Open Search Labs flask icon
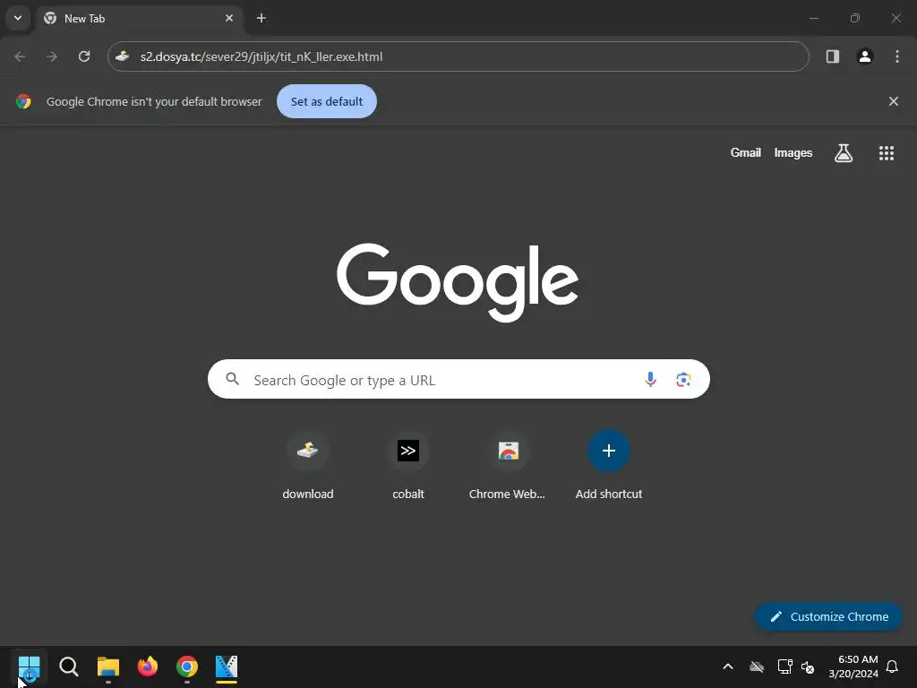The width and height of the screenshot is (917, 688). point(844,153)
